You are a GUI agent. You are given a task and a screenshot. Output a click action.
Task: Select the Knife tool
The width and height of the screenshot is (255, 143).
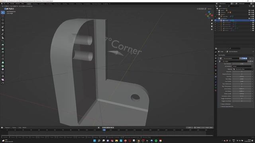tap(3, 59)
